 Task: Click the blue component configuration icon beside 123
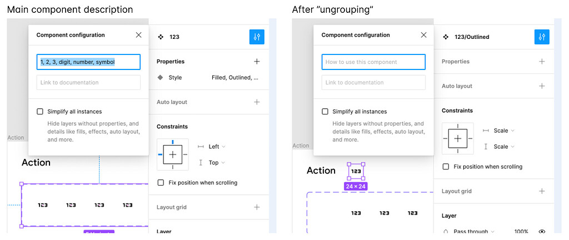pos(257,37)
